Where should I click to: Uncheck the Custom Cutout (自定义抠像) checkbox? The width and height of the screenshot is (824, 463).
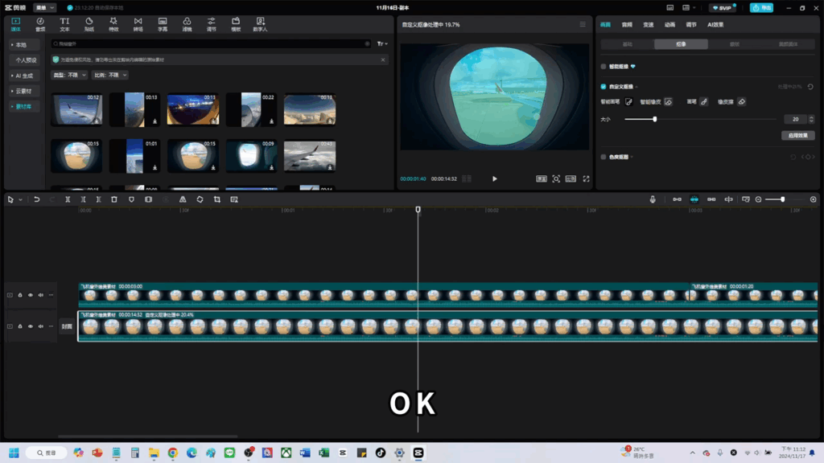click(604, 87)
